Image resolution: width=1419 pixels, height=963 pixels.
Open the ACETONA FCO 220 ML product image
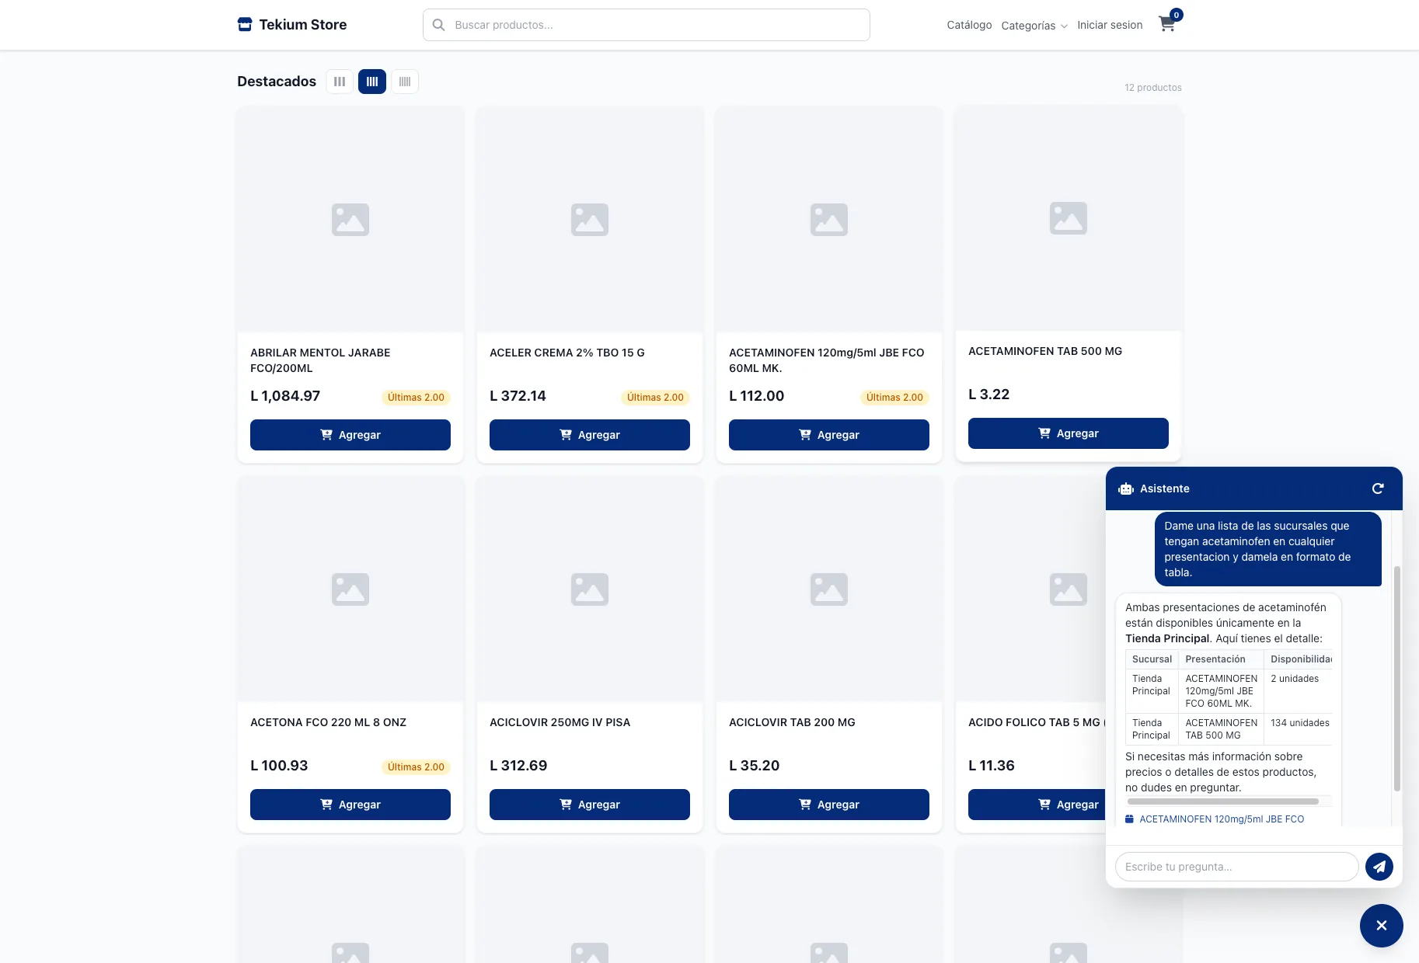350,589
